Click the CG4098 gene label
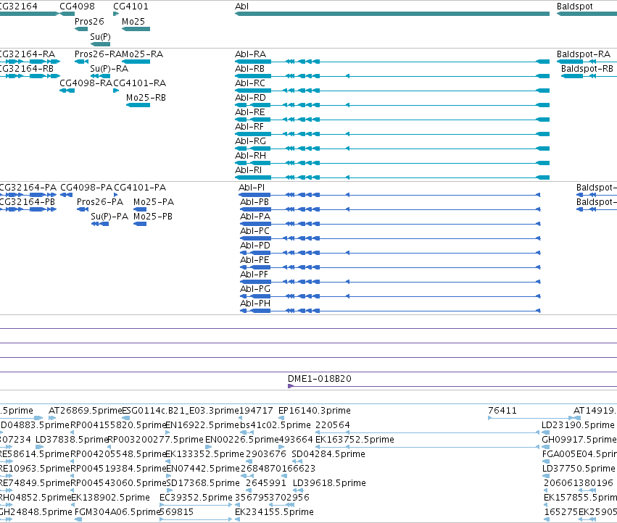Image resolution: width=617 pixels, height=523 pixels. [77, 7]
